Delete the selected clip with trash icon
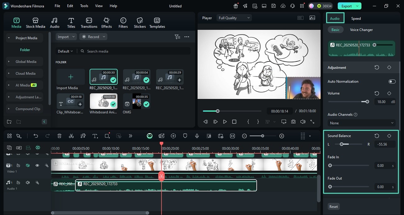 coord(59,136)
